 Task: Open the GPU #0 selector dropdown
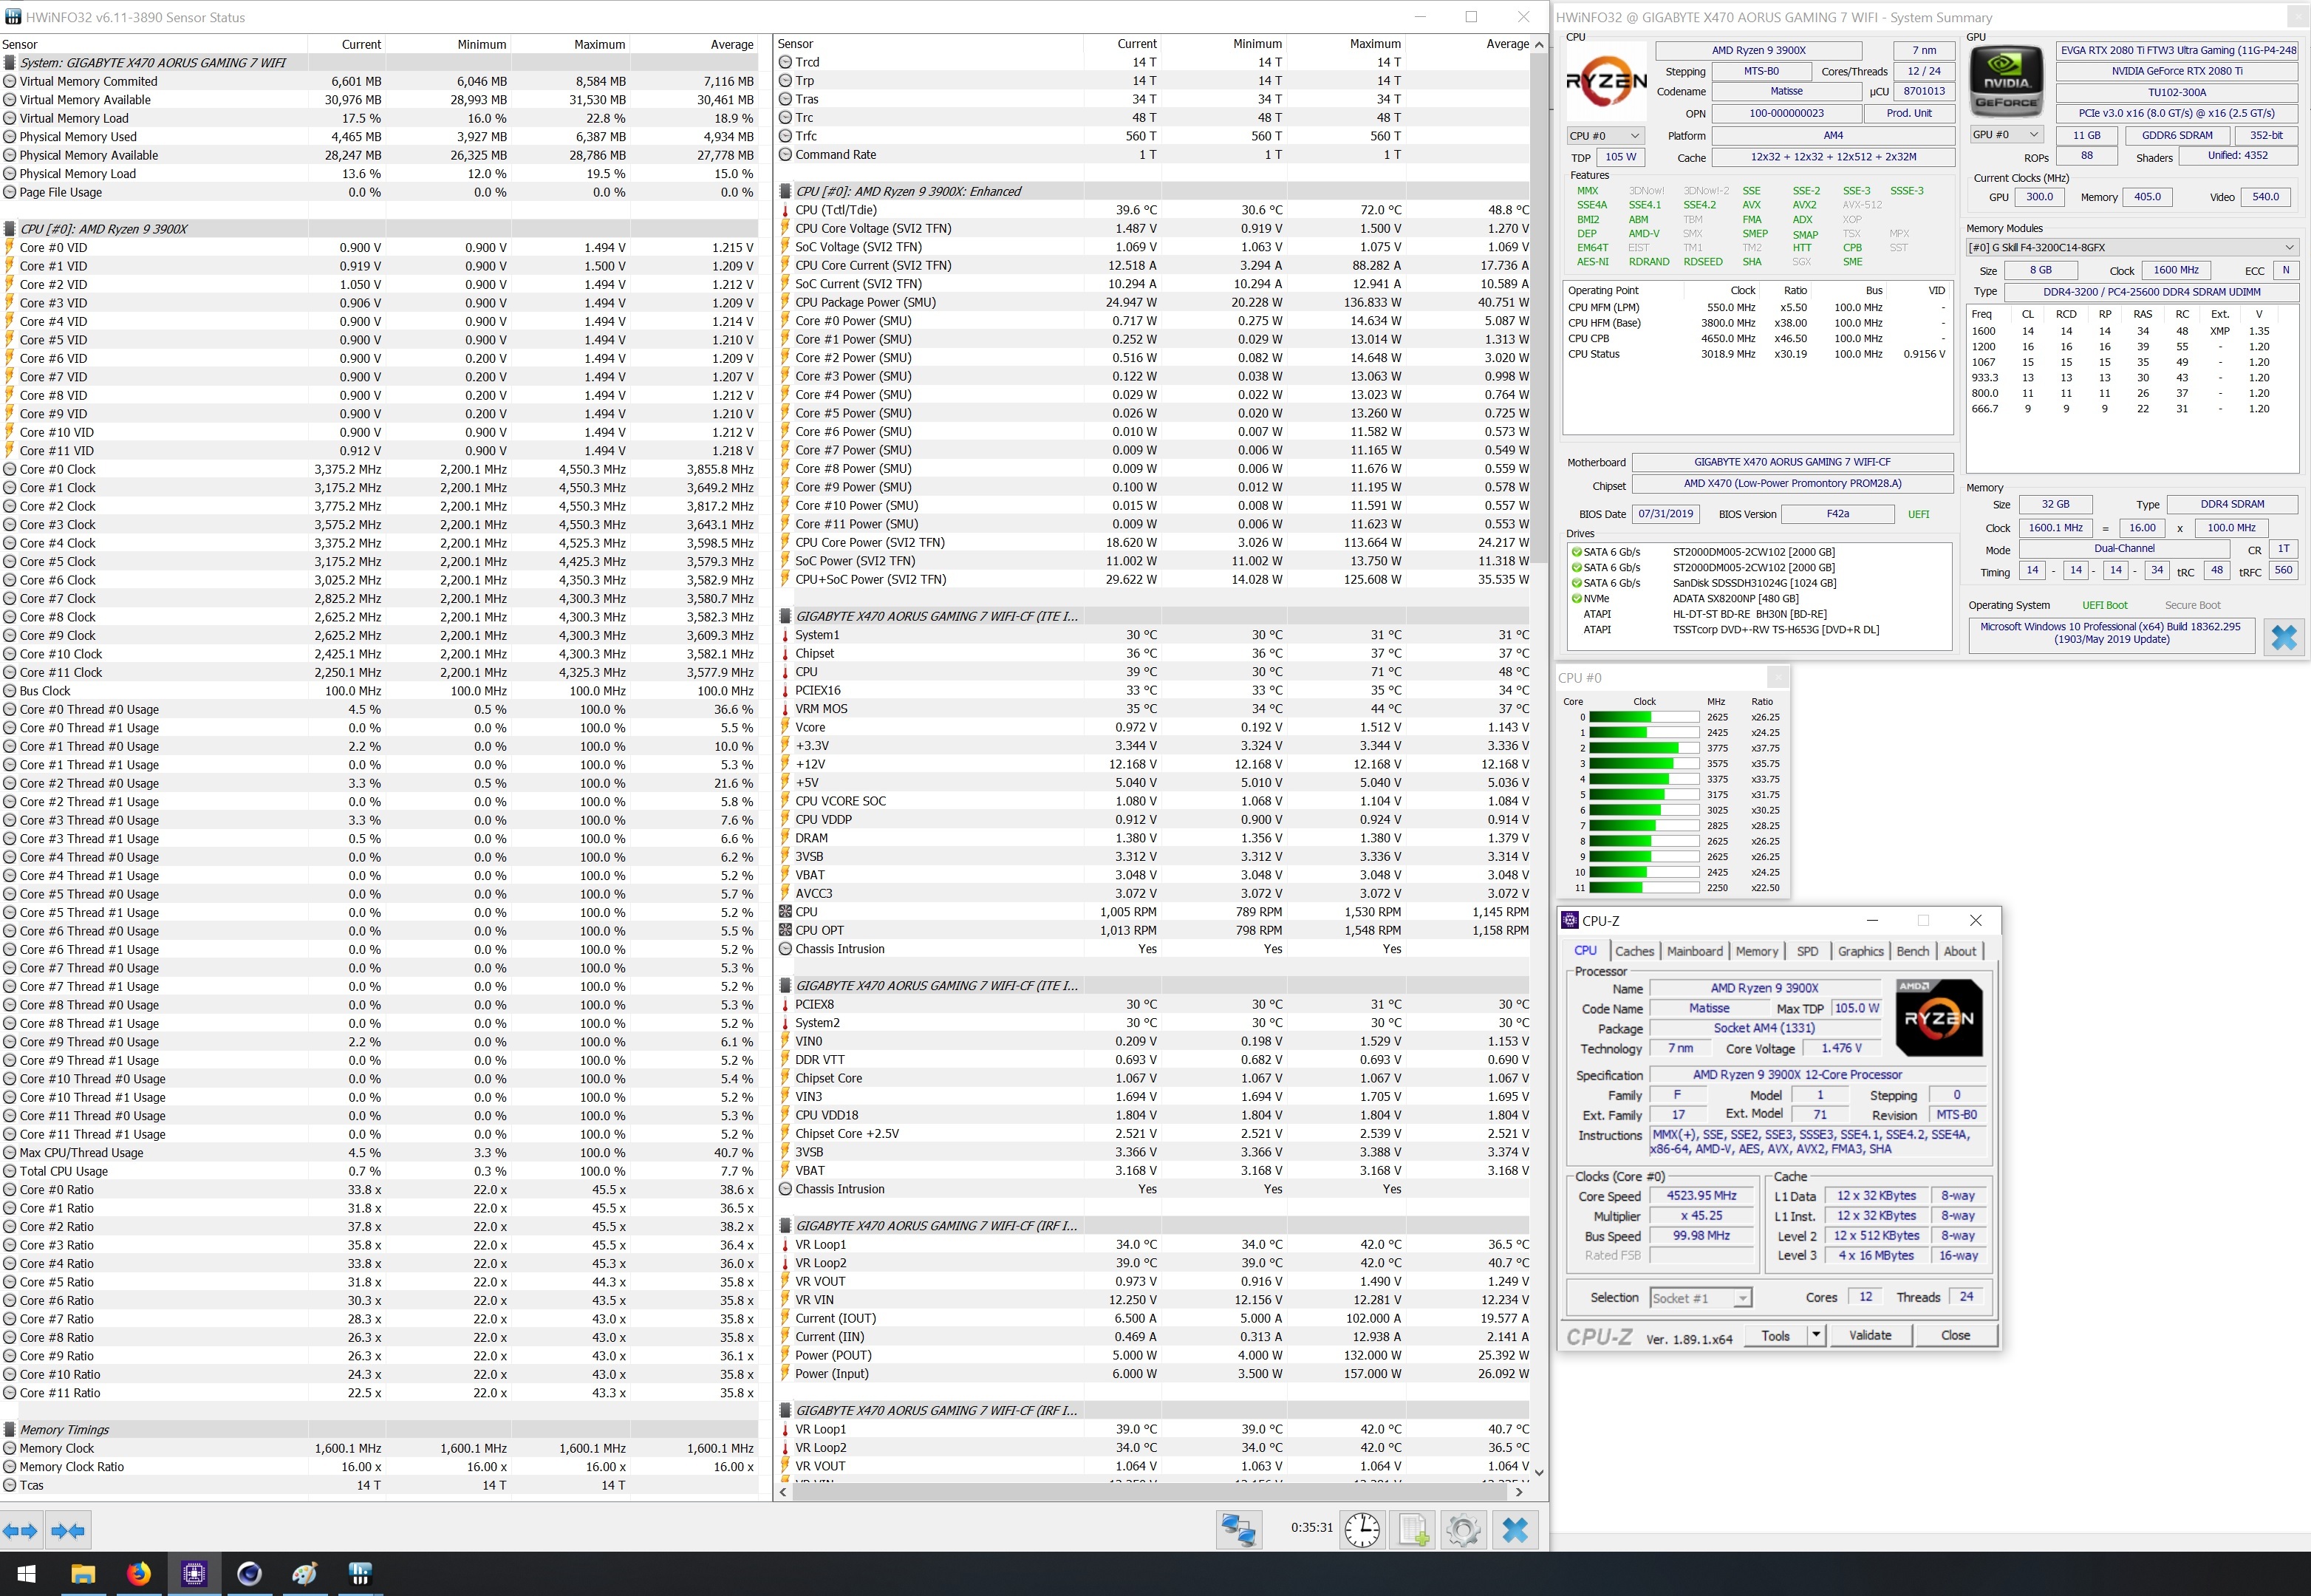(x=2006, y=135)
